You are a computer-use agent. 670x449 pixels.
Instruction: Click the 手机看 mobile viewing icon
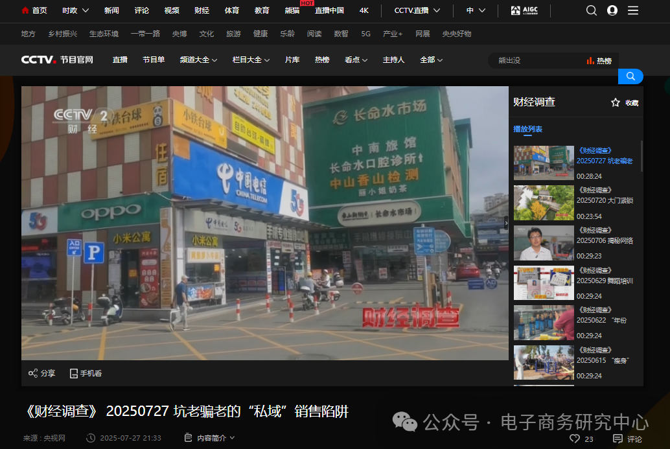73,373
